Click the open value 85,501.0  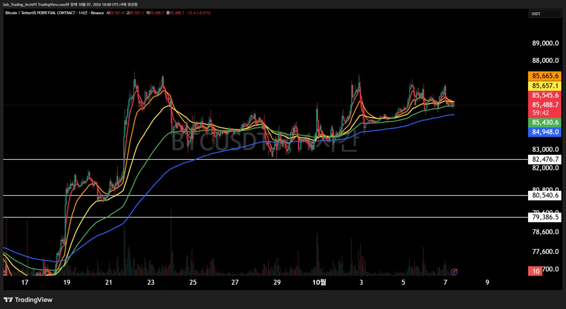tap(117, 13)
